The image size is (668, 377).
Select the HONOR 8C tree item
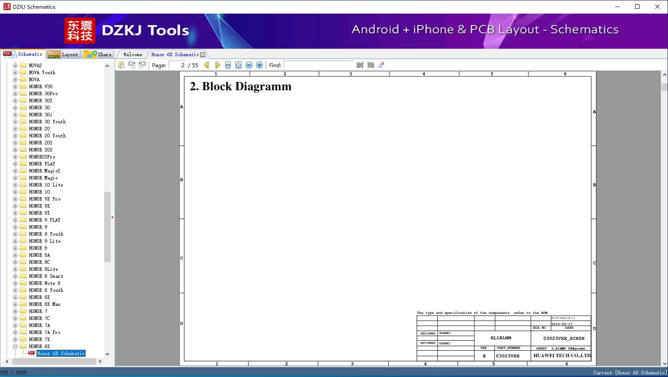39,262
